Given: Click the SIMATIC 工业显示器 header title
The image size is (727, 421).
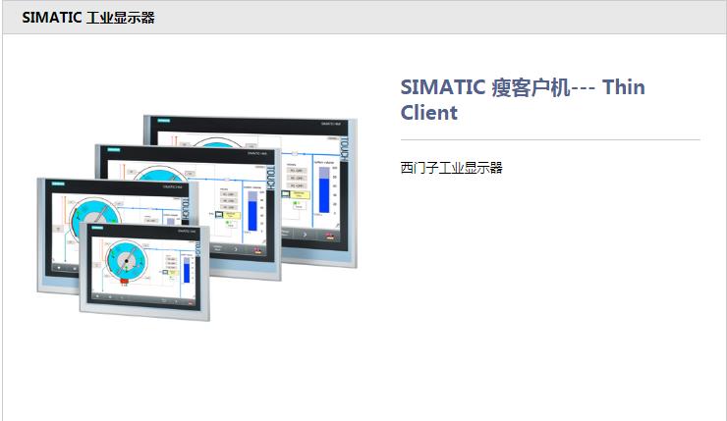Looking at the screenshot, I should pyautogui.click(x=88, y=18).
